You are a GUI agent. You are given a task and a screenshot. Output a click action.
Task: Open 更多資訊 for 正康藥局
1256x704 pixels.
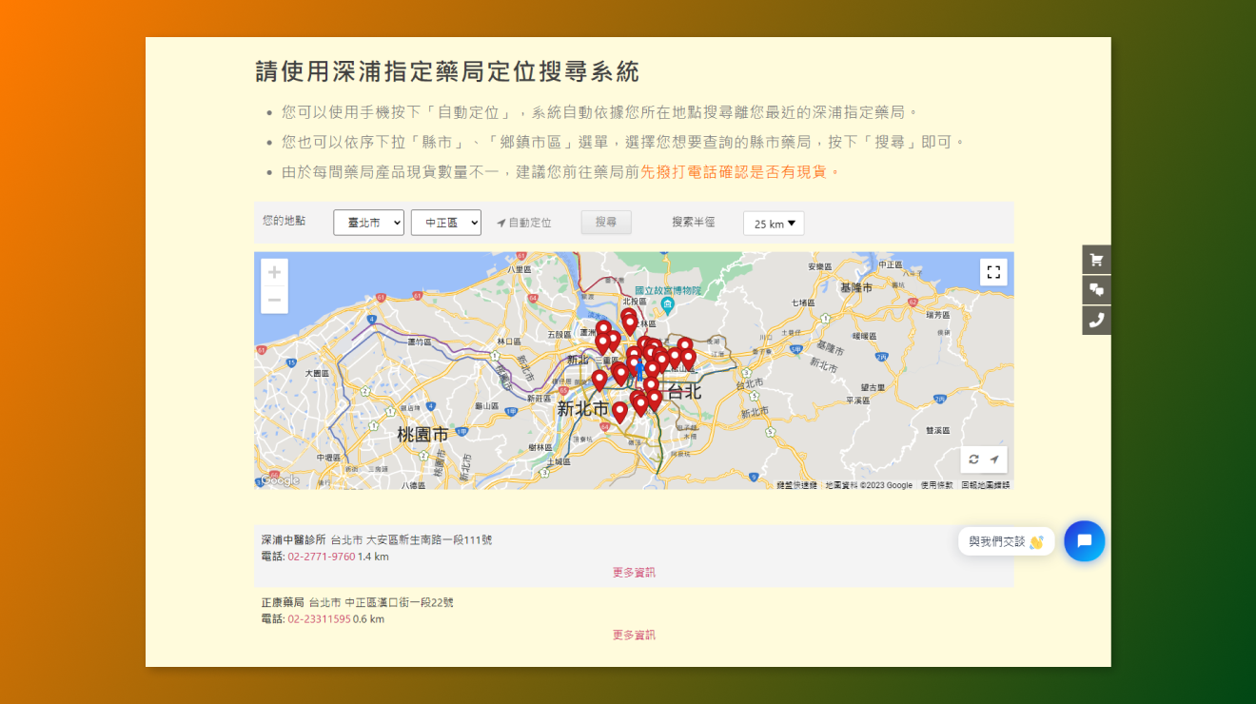pyautogui.click(x=634, y=636)
